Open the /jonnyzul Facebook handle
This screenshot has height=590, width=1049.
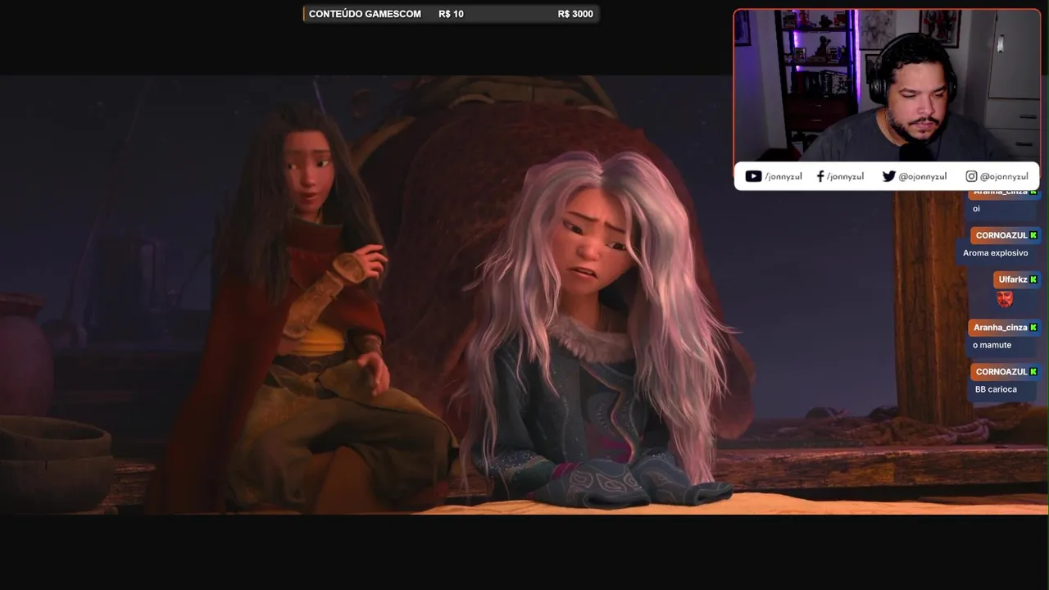845,176
